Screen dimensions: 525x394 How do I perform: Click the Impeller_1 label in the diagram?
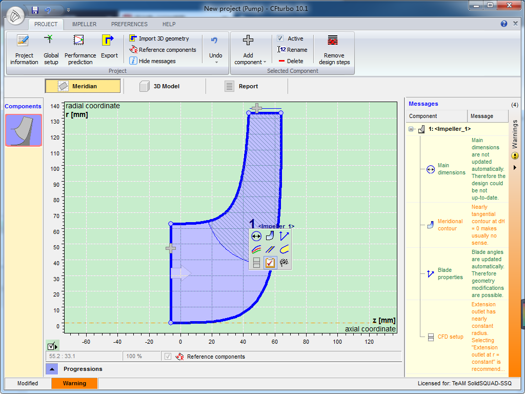coord(276,226)
